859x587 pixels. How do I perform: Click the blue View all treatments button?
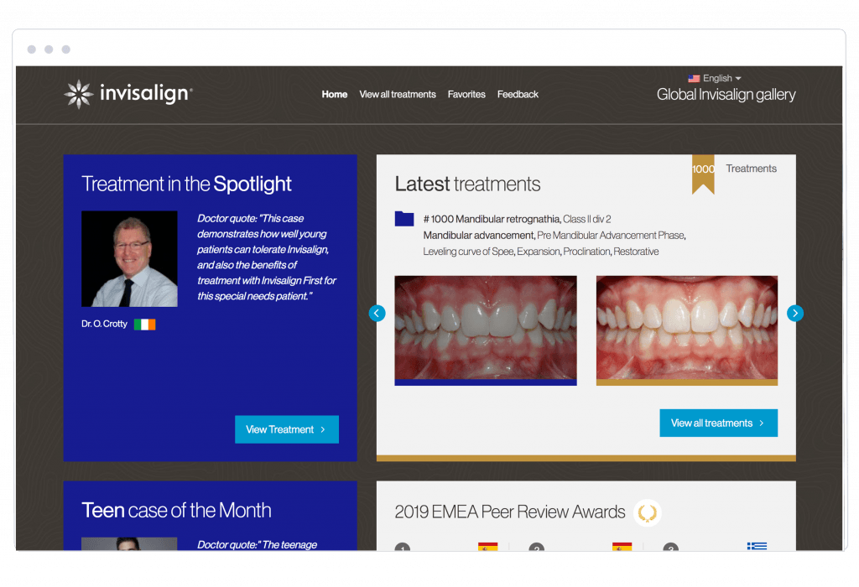coord(718,423)
